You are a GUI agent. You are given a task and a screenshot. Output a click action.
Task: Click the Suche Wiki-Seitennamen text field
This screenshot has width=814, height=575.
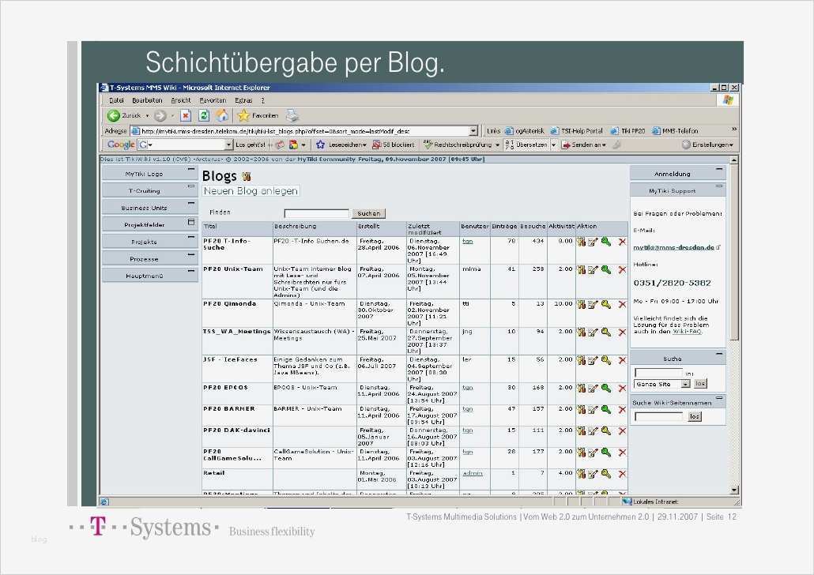pyautogui.click(x=659, y=416)
